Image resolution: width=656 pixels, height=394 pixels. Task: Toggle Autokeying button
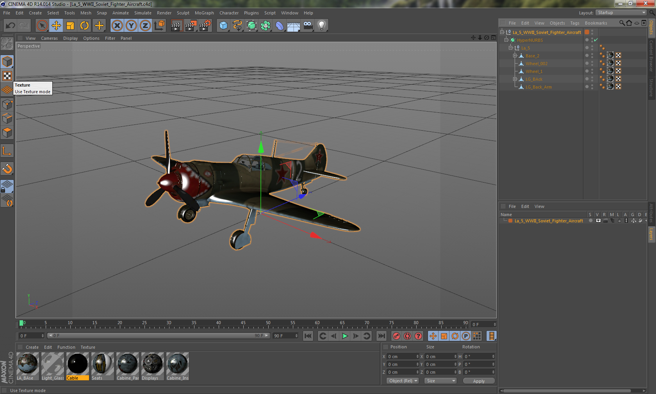pos(407,336)
